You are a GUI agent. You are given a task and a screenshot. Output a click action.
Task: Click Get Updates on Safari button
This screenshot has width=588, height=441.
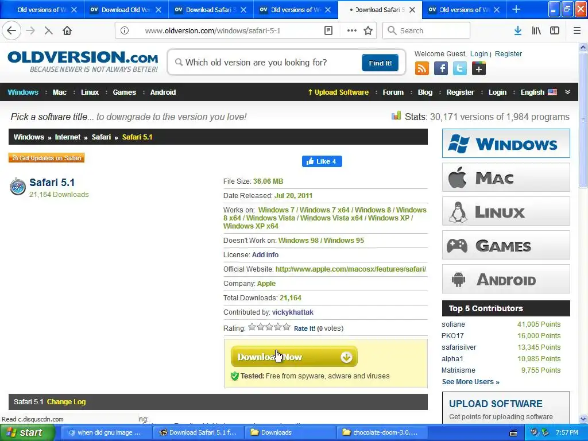tap(47, 158)
